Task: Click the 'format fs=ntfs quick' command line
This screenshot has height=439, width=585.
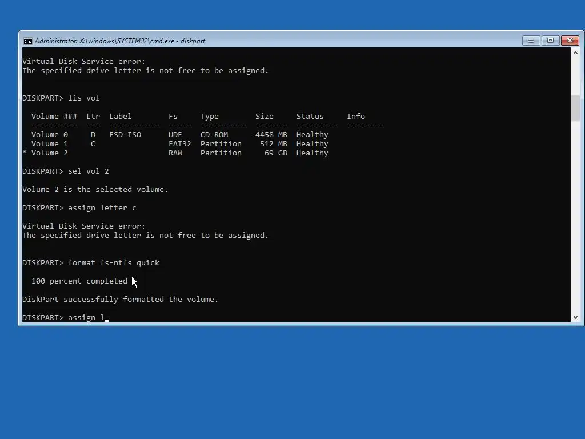Action: (91, 262)
